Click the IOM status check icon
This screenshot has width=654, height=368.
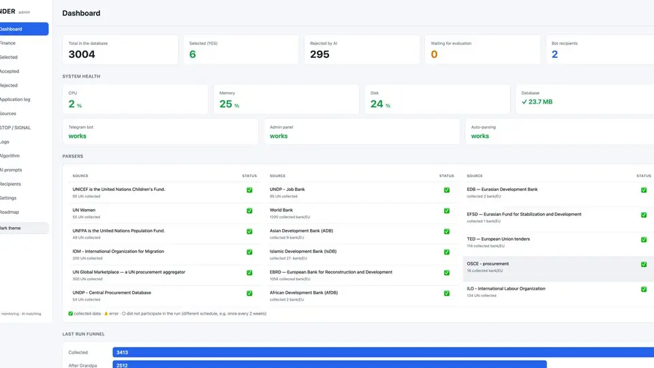249,252
